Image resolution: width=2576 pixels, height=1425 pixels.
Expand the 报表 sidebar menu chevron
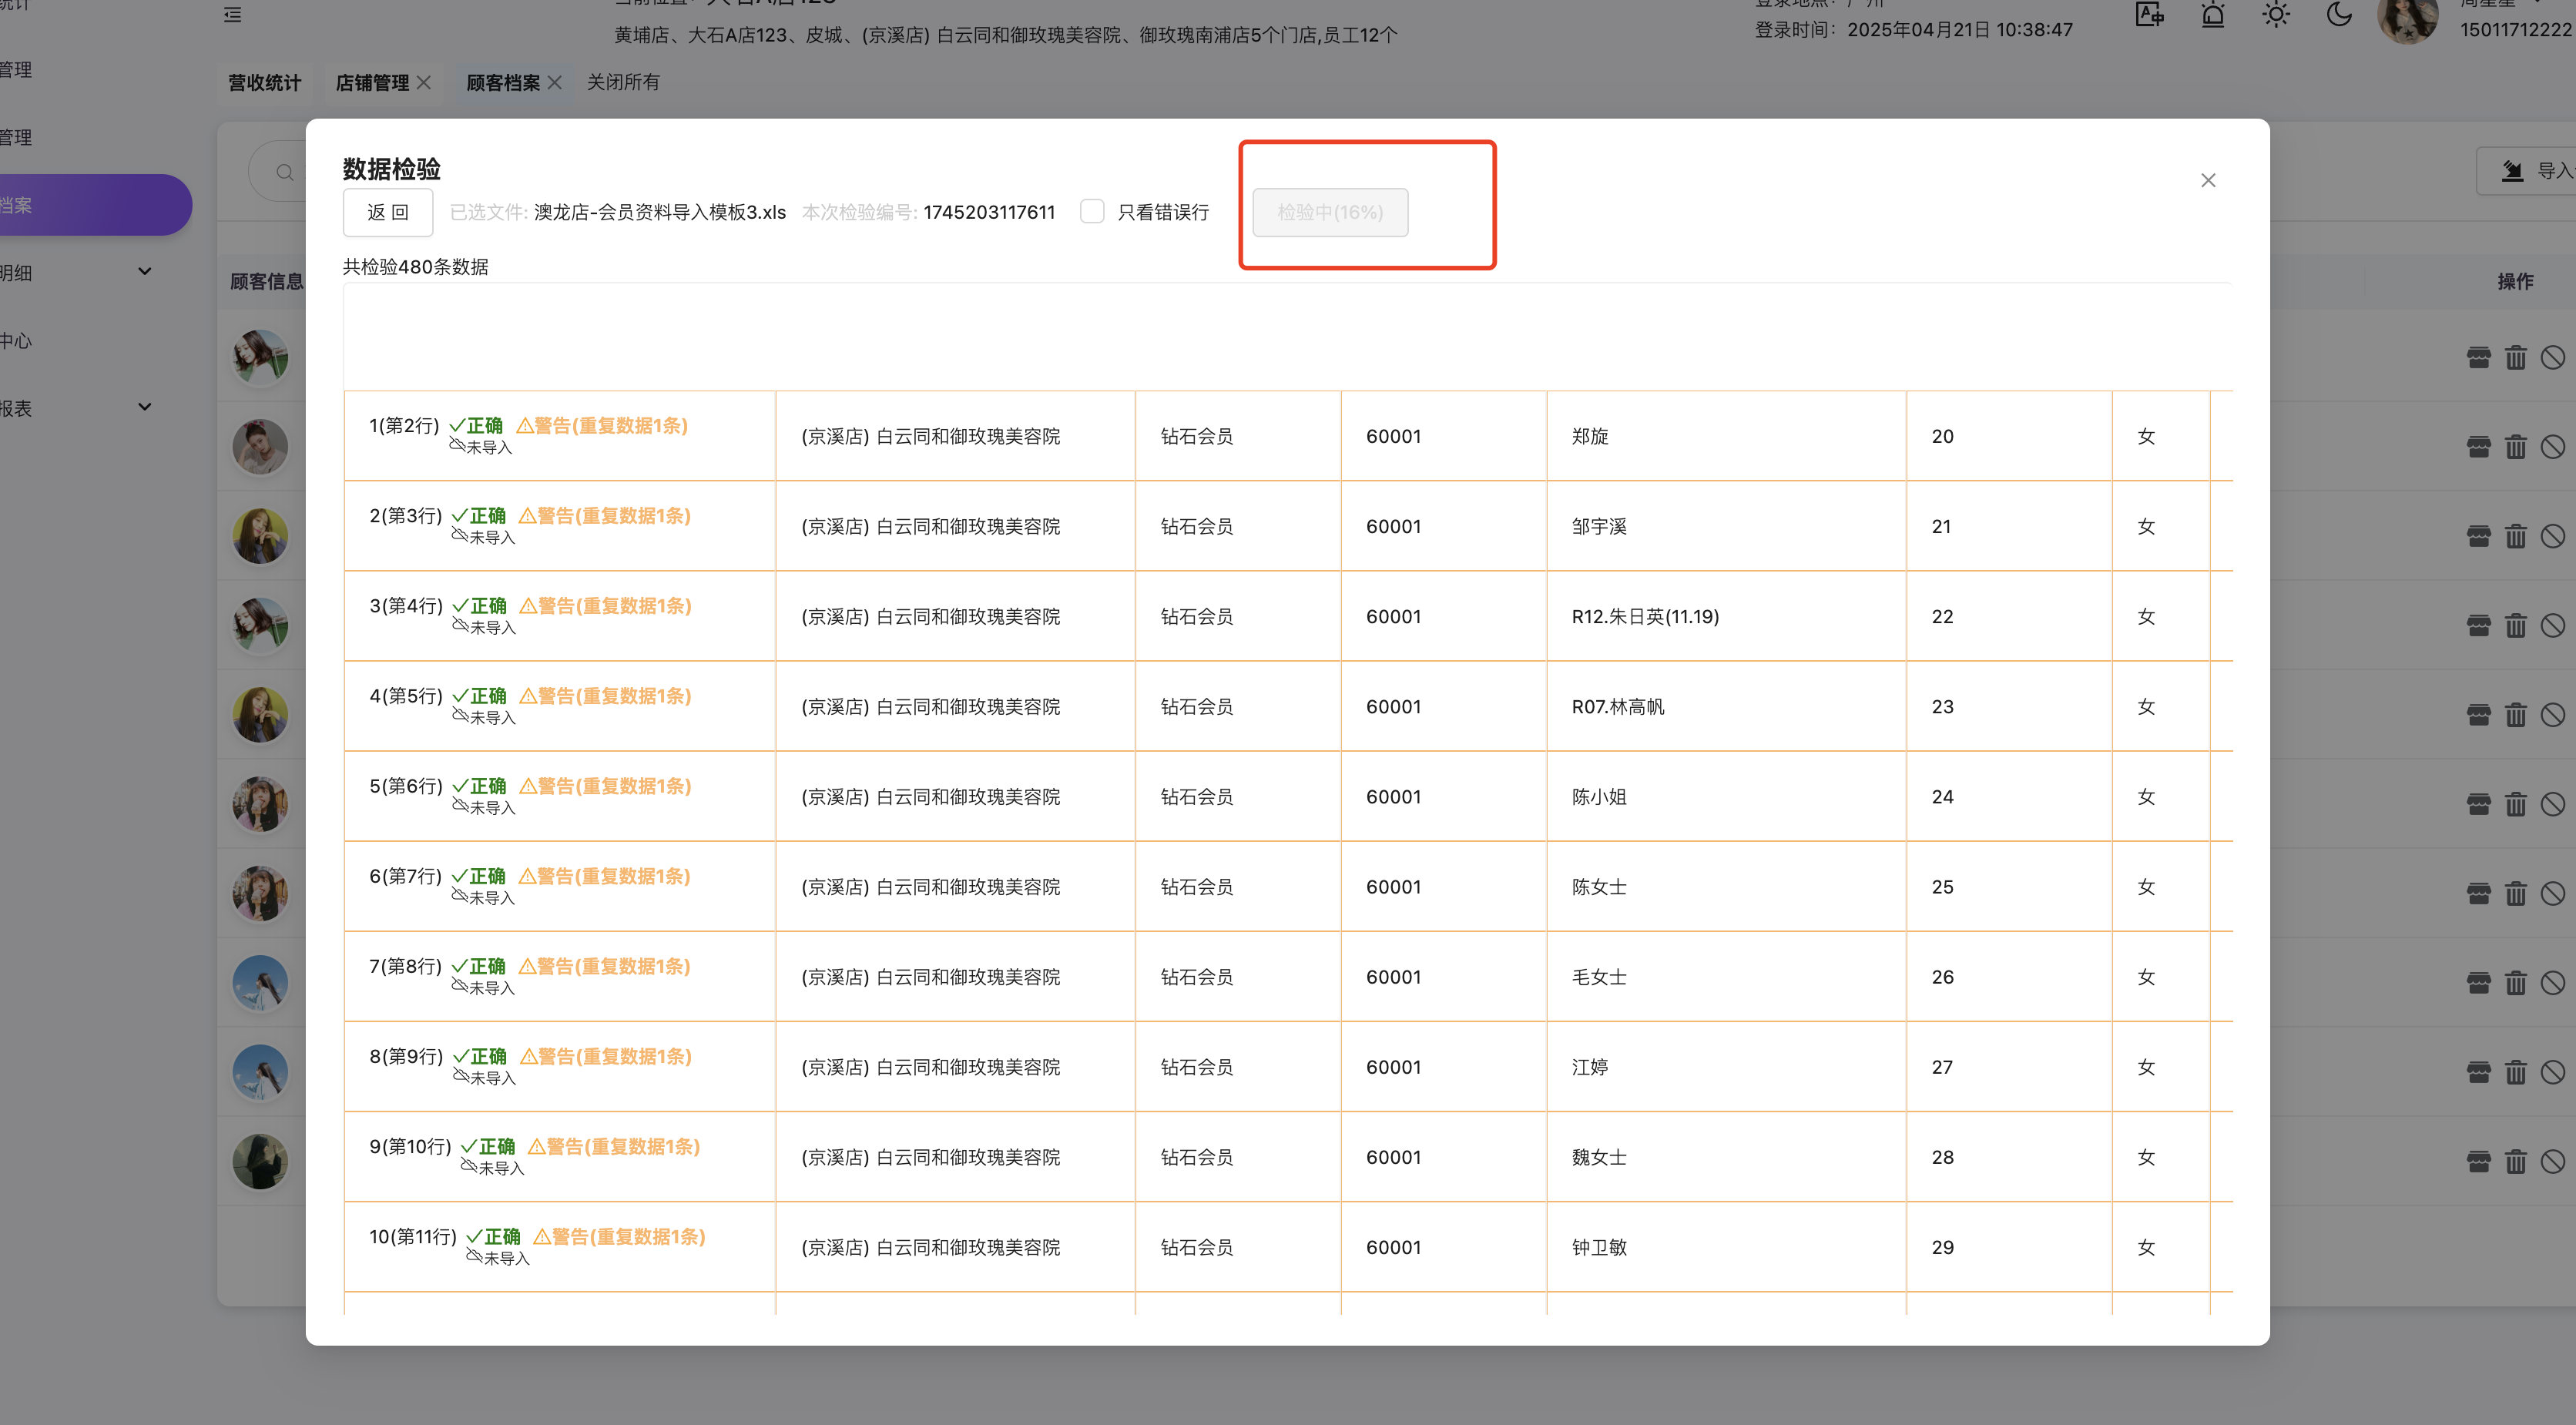145,407
